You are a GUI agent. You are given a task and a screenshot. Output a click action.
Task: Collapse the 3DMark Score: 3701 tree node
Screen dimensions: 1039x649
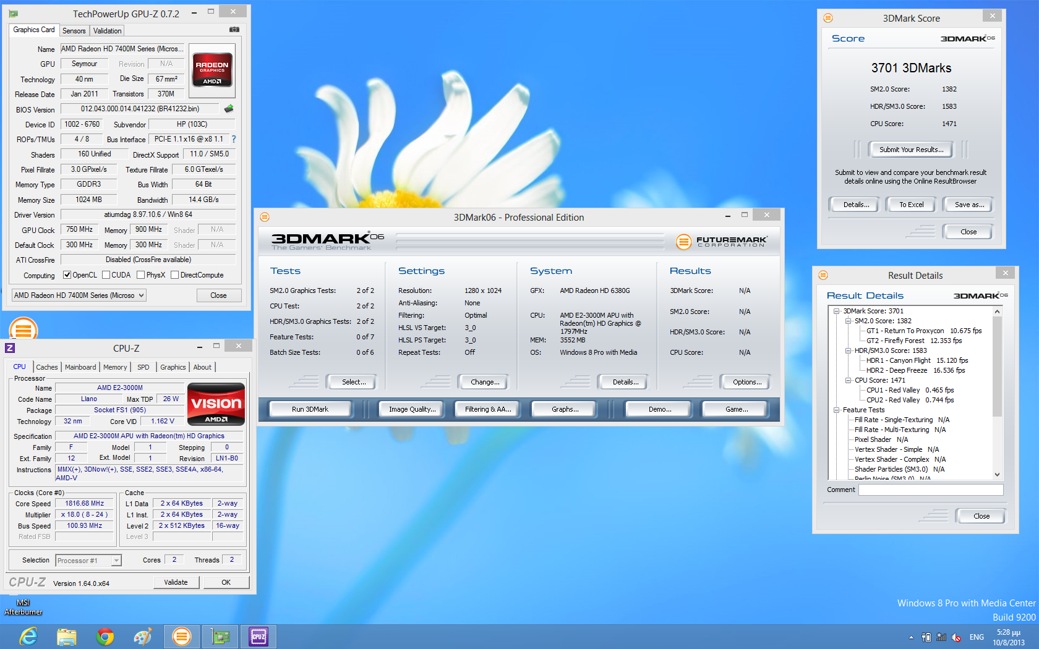point(836,311)
